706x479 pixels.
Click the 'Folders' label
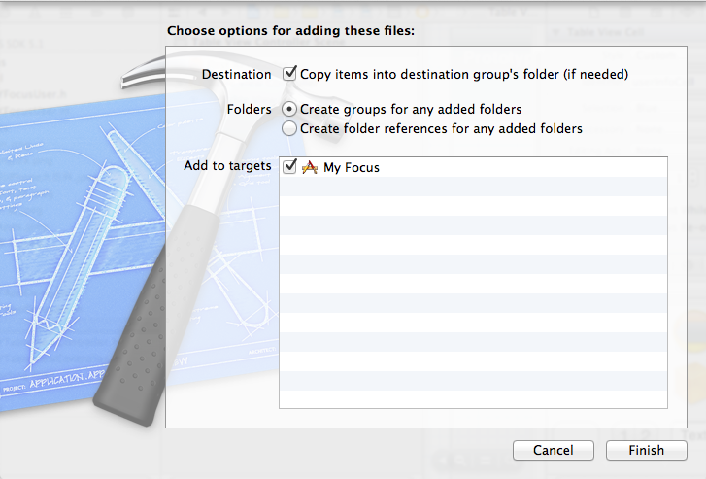pos(249,110)
